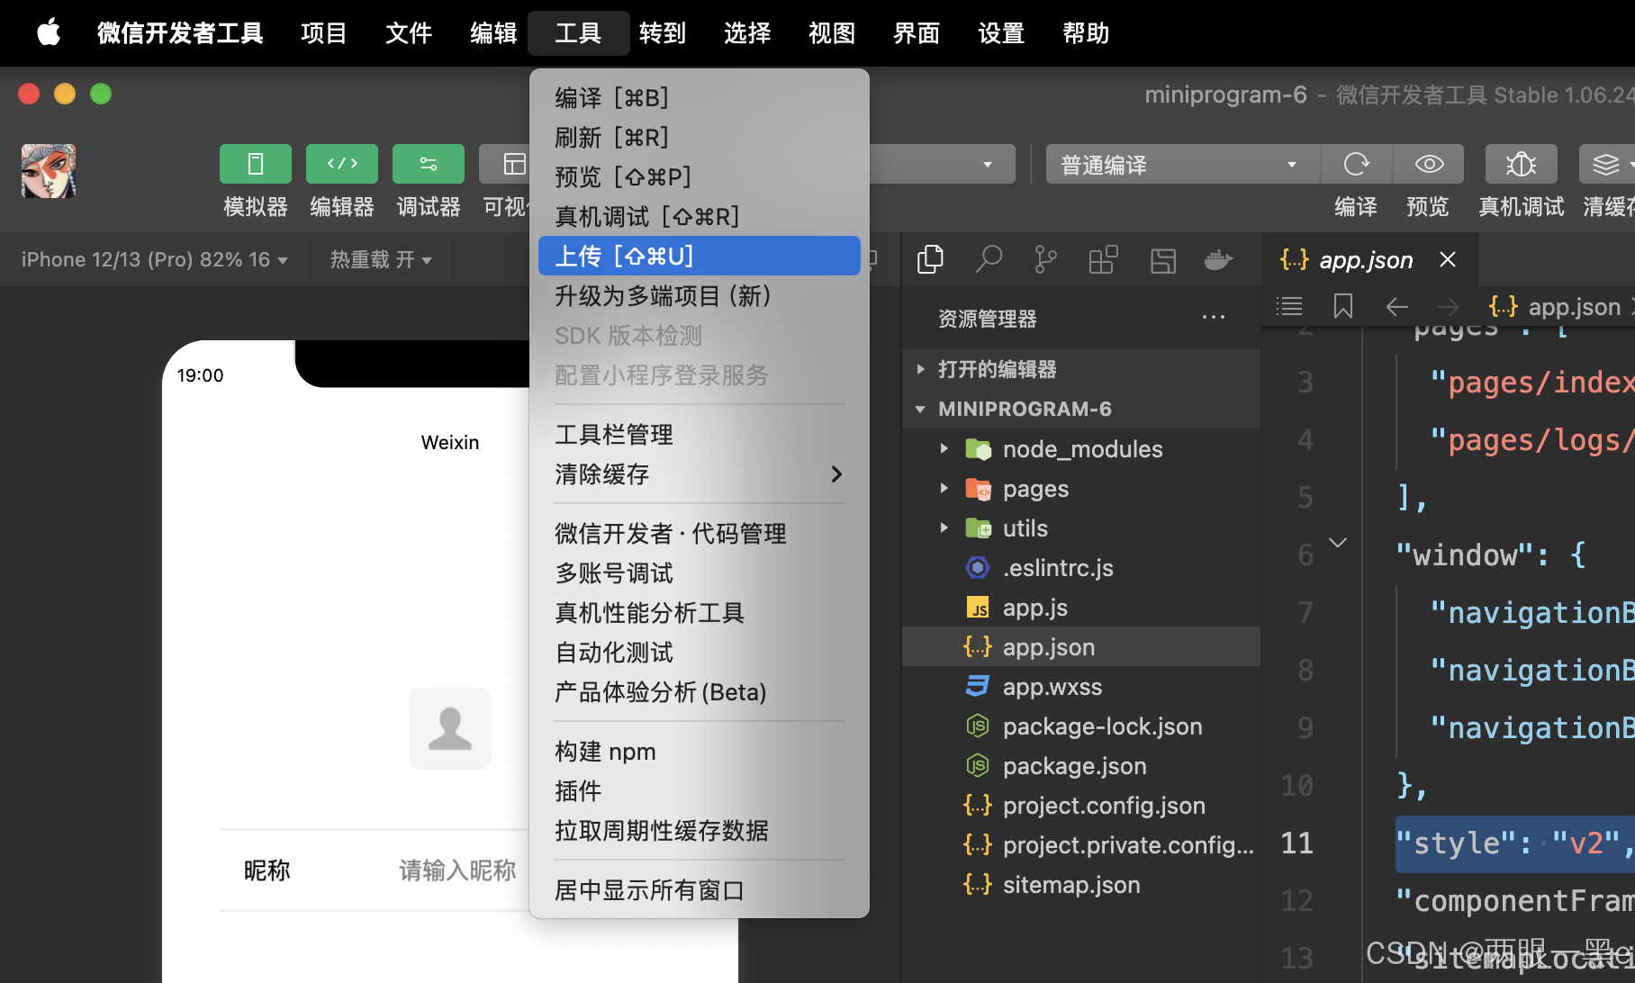Choose 上传 upload from the Tools menu
The image size is (1635, 983).
coord(700,256)
